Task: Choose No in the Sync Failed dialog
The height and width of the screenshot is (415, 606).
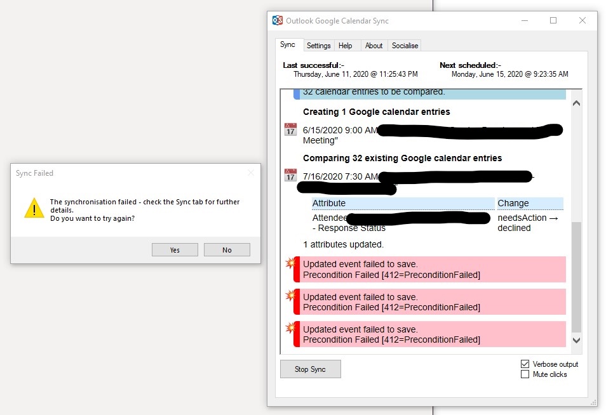Action: pos(227,250)
